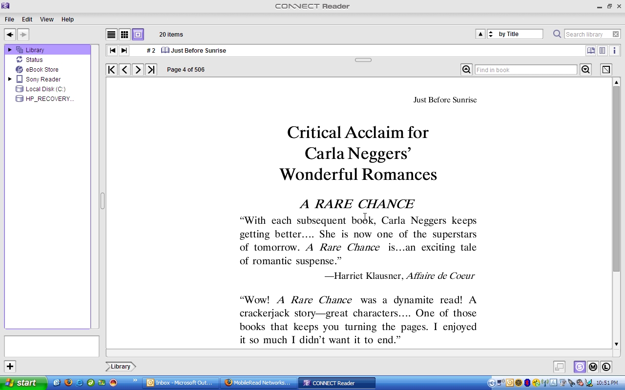Expand Quick Launch overflow chevron
The image size is (625, 390).
(135, 381)
